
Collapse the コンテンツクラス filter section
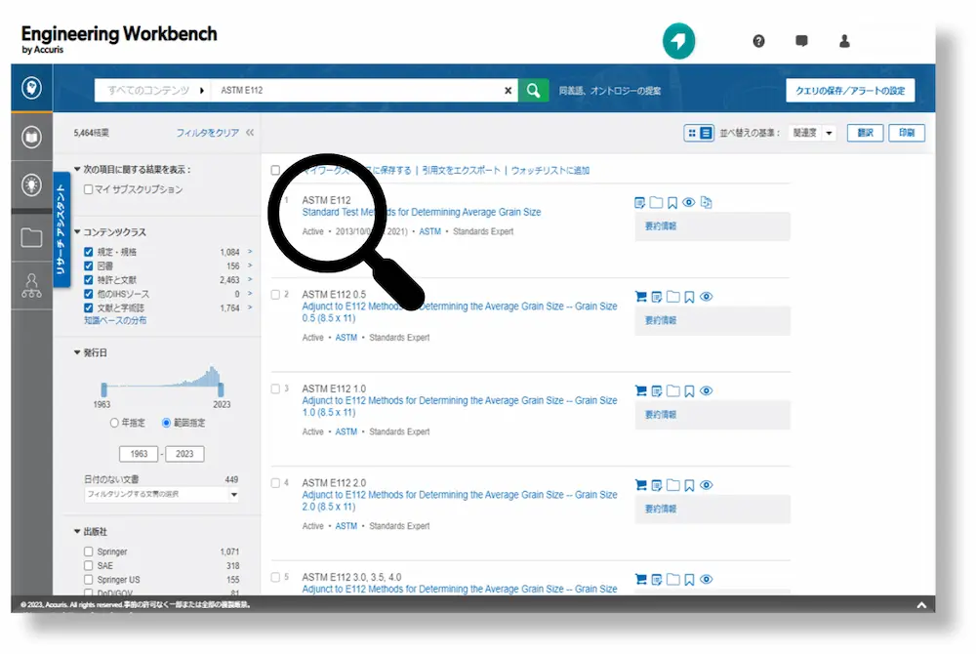[x=77, y=232]
